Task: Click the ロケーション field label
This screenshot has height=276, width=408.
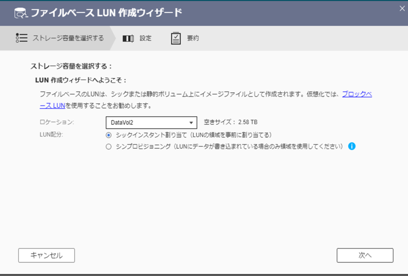Action: pyautogui.click(x=57, y=122)
